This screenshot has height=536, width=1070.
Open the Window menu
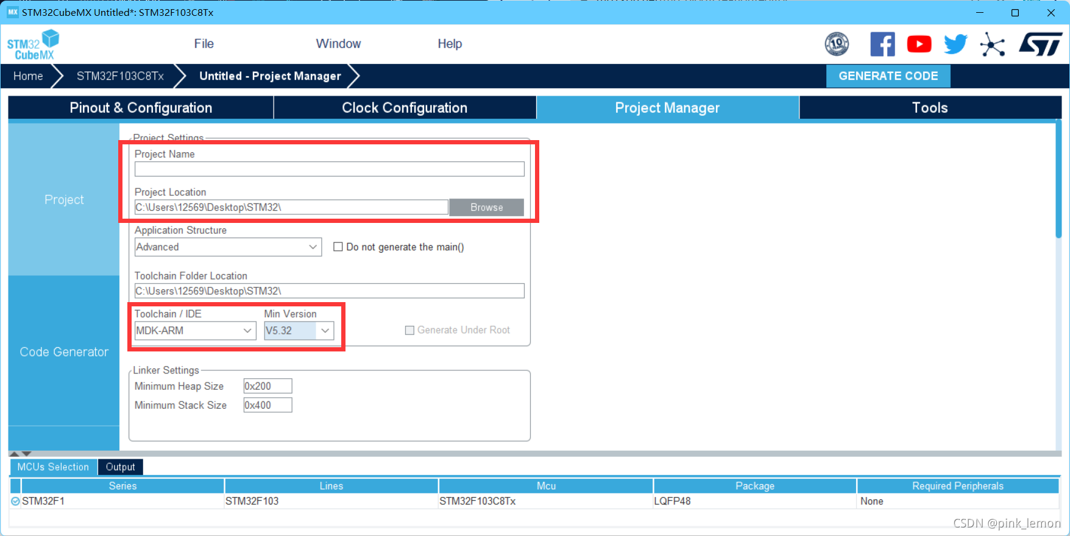click(338, 44)
